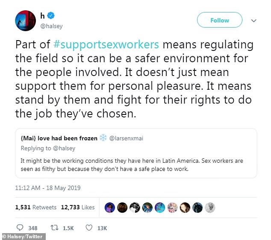271x240 pixels.
Task: Expand the tweet options chevron
Action: coord(253,20)
